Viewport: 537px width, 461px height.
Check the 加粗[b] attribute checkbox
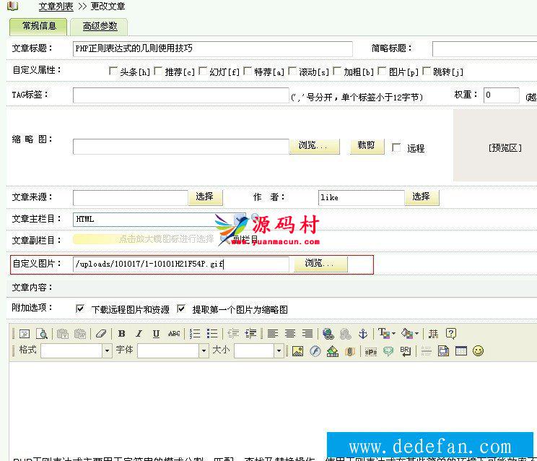(337, 72)
